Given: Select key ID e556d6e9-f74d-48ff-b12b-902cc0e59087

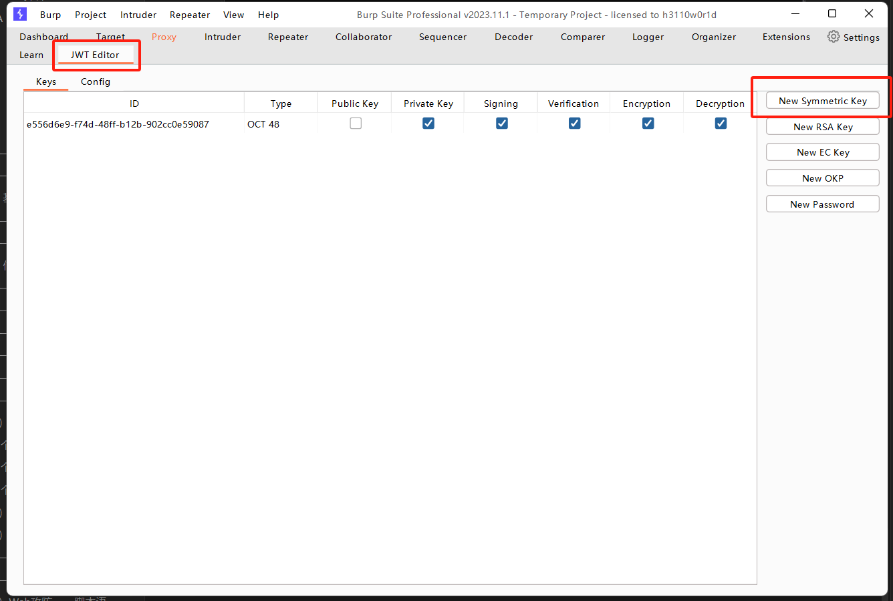Looking at the screenshot, I should [x=118, y=124].
